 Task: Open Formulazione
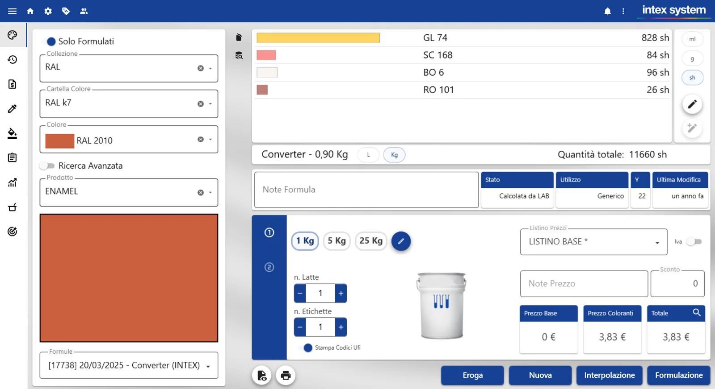click(x=679, y=375)
